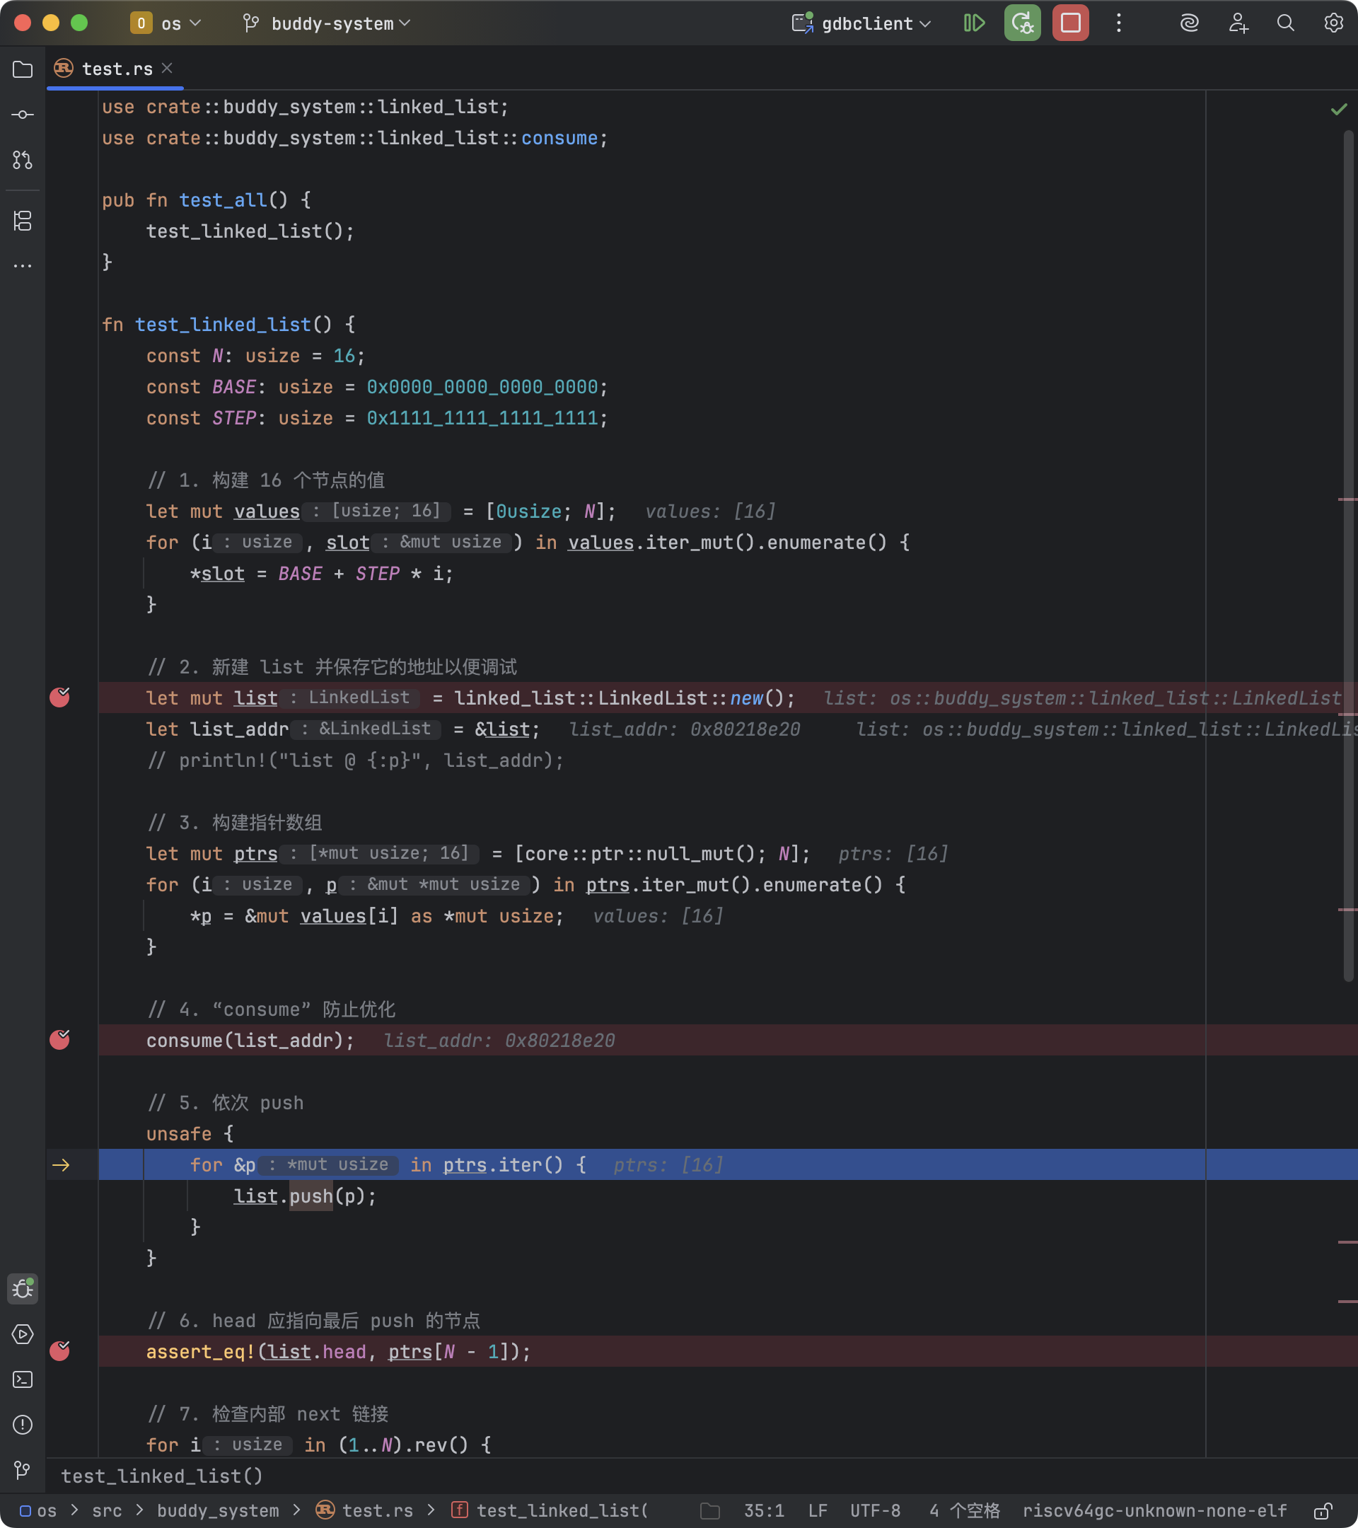1358x1528 pixels.
Task: Open Search Everywhere magnifier
Action: (x=1286, y=23)
